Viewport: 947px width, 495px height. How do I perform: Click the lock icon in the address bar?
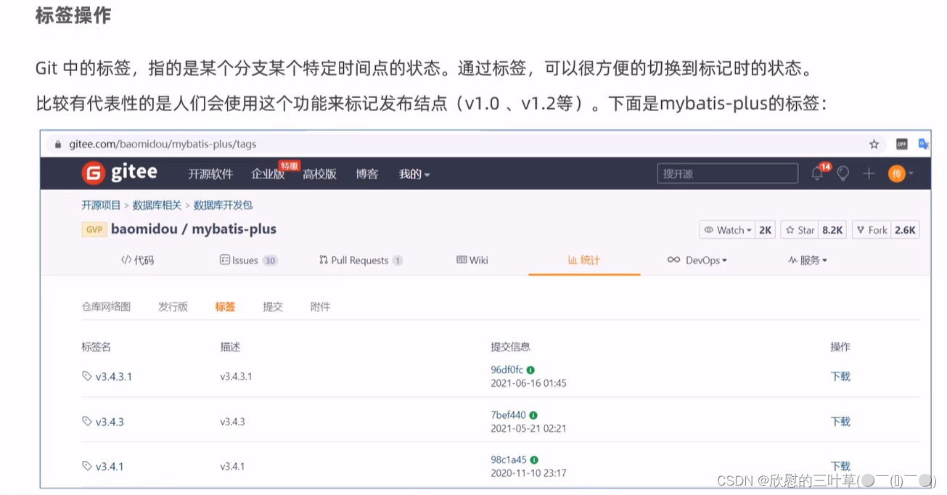(59, 144)
